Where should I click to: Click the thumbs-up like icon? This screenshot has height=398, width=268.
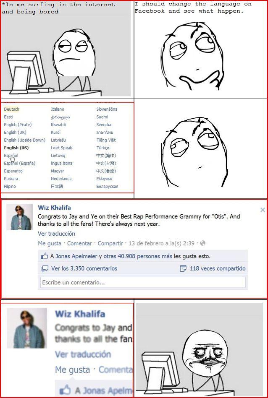[x=44, y=256]
